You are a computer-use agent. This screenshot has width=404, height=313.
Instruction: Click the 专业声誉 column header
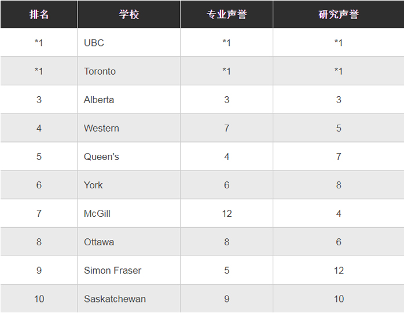(x=226, y=14)
